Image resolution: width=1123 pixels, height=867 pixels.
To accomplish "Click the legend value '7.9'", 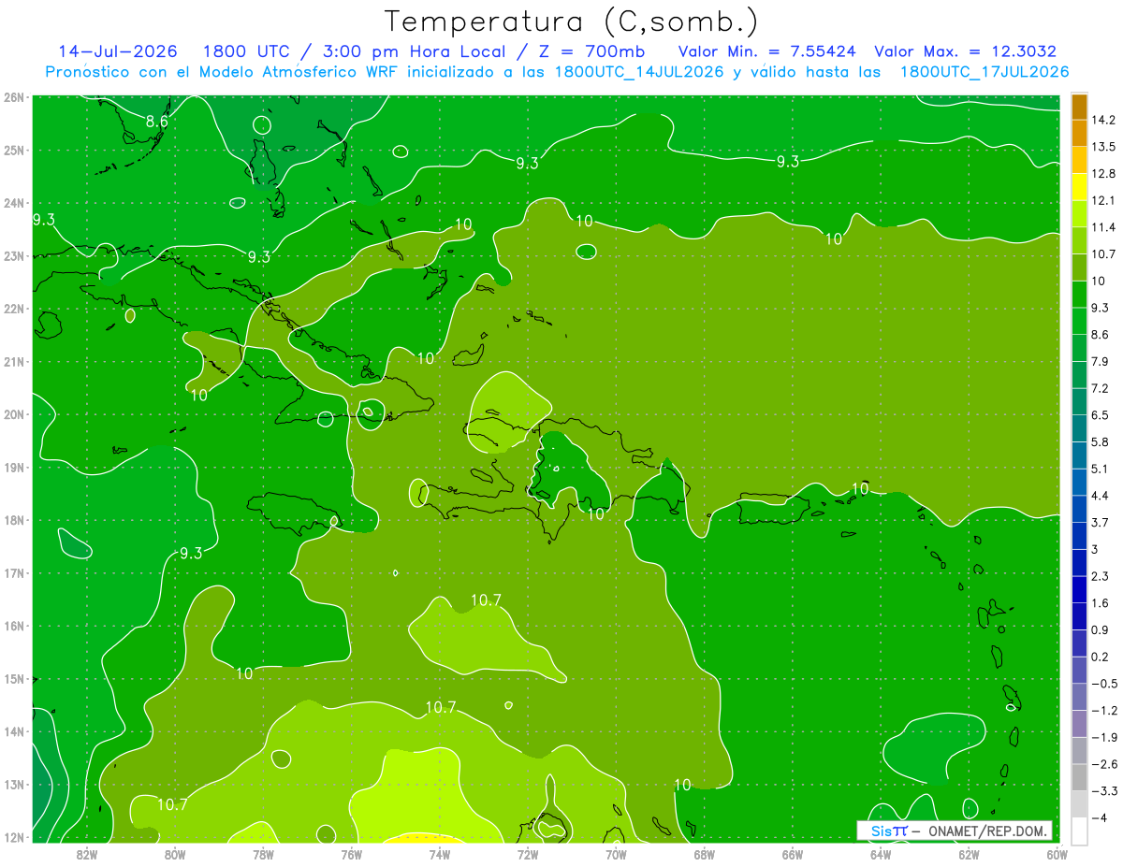I will point(1100,361).
